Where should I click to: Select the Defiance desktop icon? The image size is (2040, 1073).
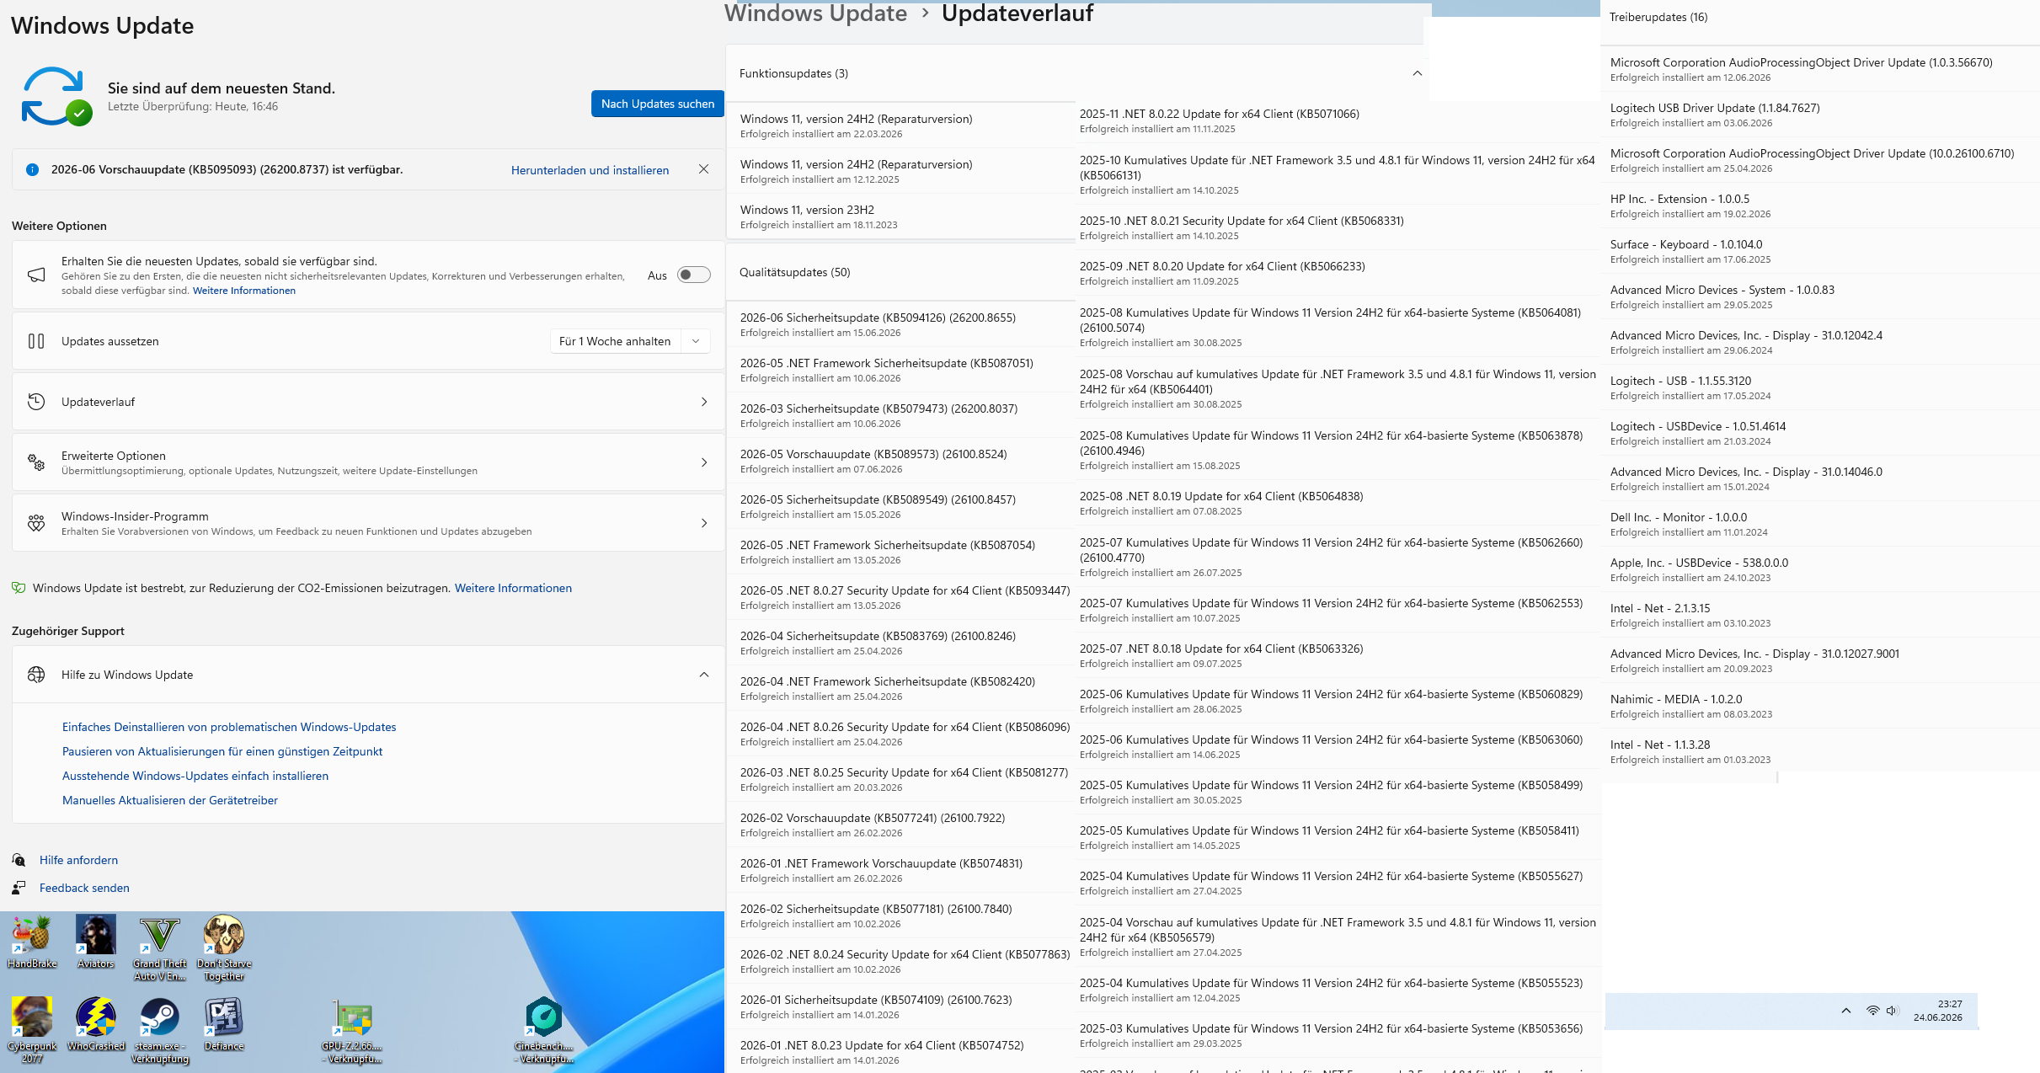pos(224,1025)
